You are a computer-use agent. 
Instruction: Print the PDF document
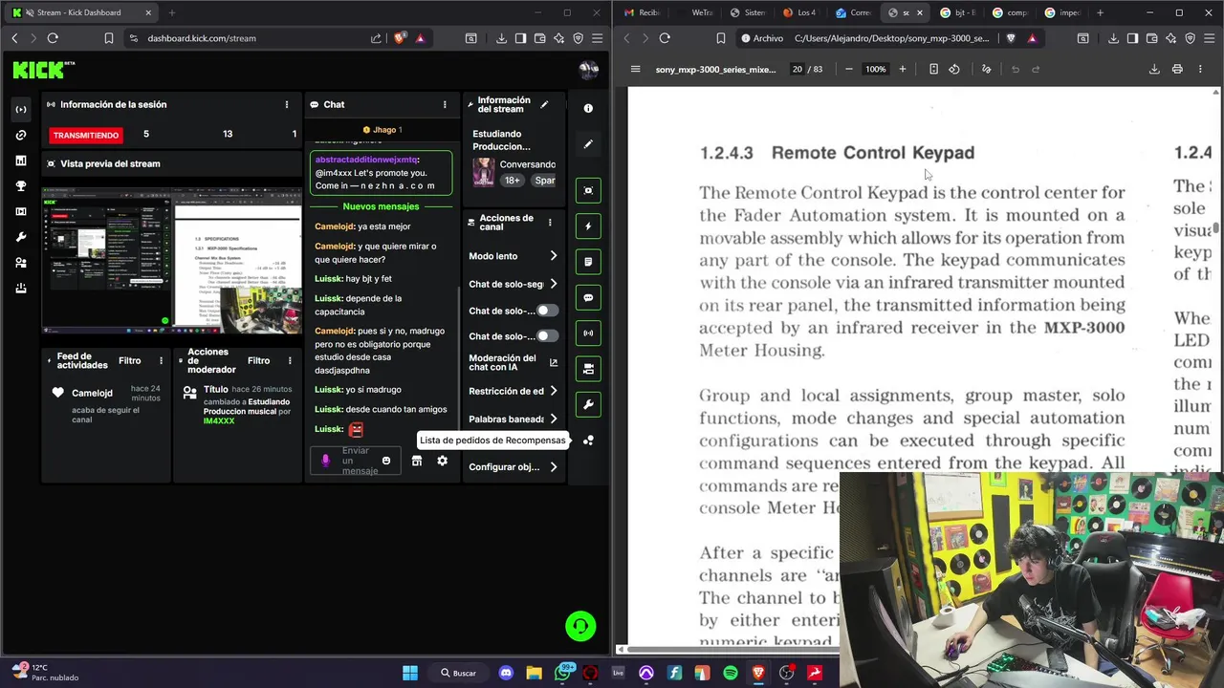1177,69
